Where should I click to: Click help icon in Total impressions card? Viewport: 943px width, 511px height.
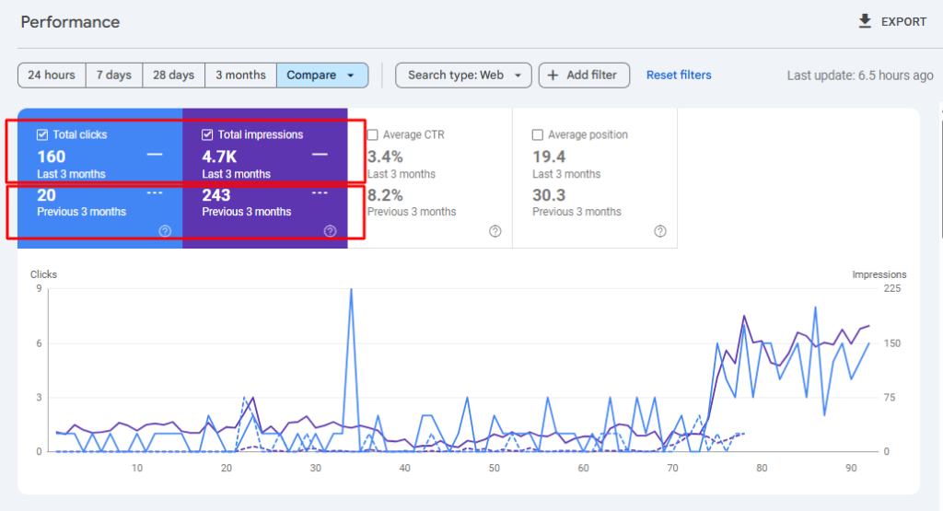coord(330,231)
